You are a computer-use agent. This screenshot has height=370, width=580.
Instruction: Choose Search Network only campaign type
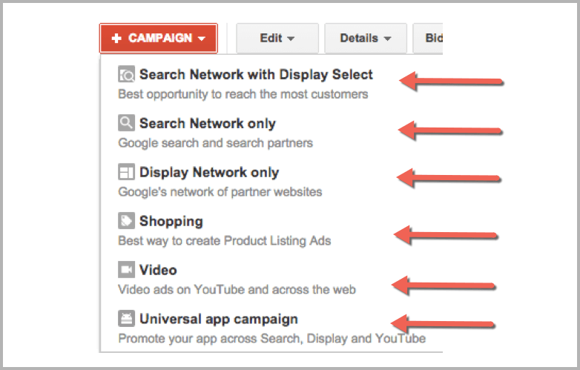click(207, 124)
